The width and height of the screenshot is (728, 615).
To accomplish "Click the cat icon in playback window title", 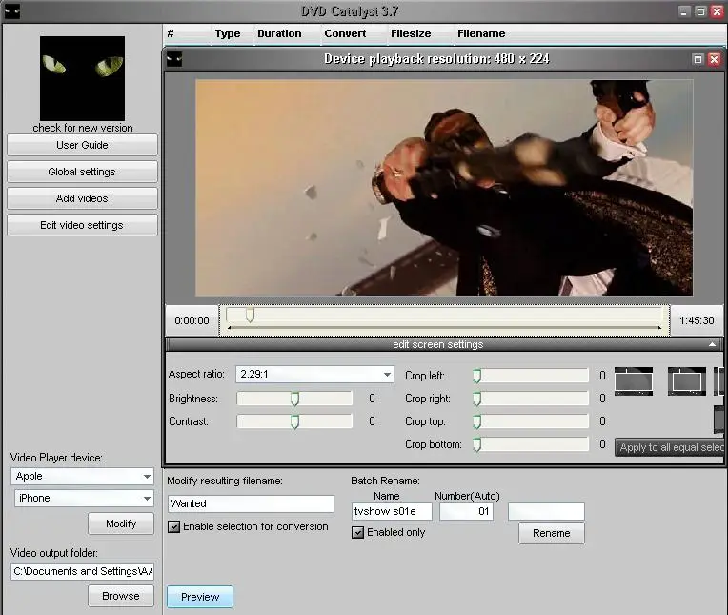I will [x=174, y=59].
